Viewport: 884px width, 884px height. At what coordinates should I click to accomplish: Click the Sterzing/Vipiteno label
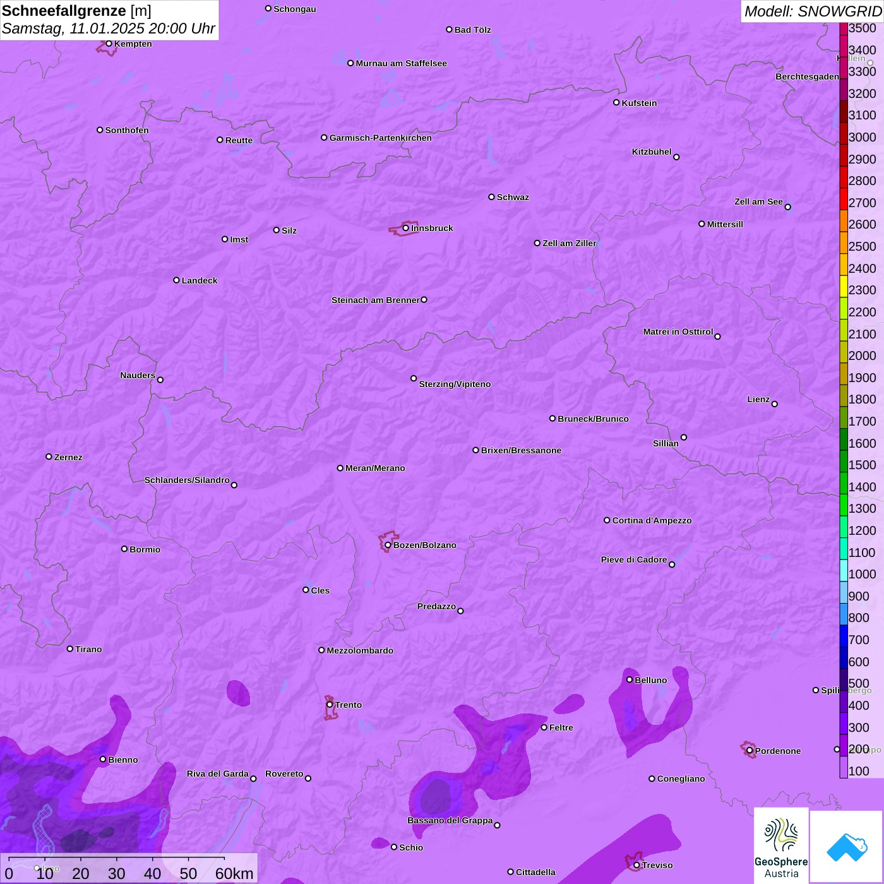pyautogui.click(x=455, y=384)
